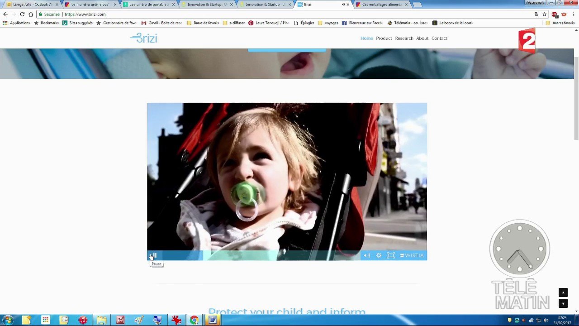This screenshot has height=326, width=579.
Task: Open the red basket extension icon
Action: pyautogui.click(x=564, y=14)
